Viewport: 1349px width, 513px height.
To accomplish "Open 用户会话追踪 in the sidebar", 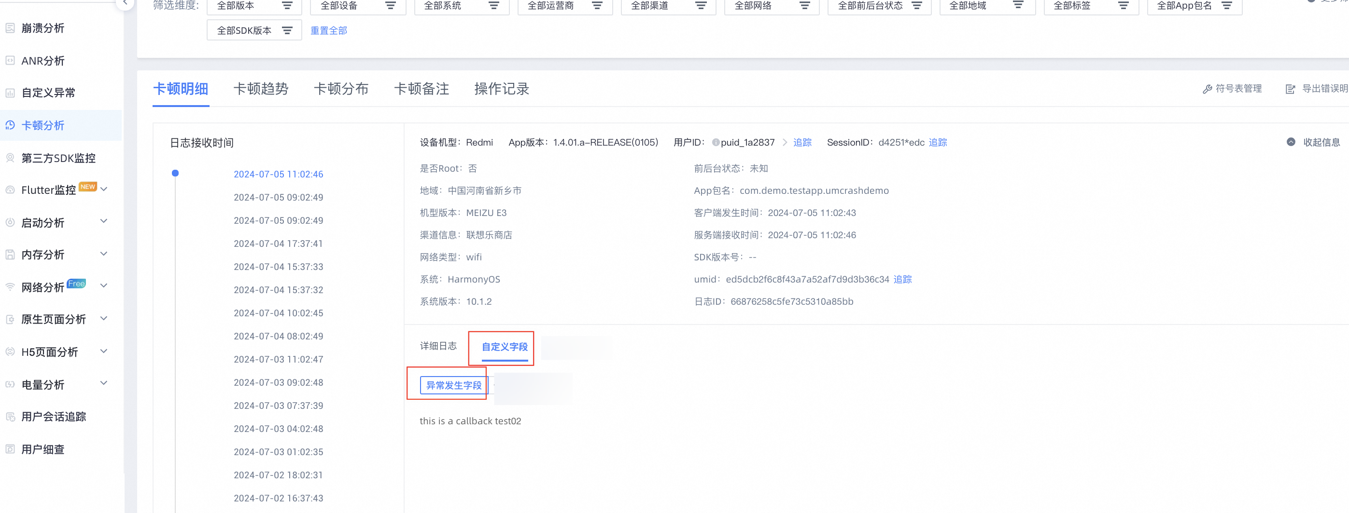I will 54,417.
